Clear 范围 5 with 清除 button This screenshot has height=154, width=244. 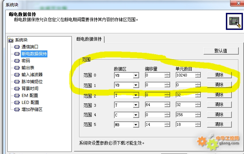click(x=219, y=124)
